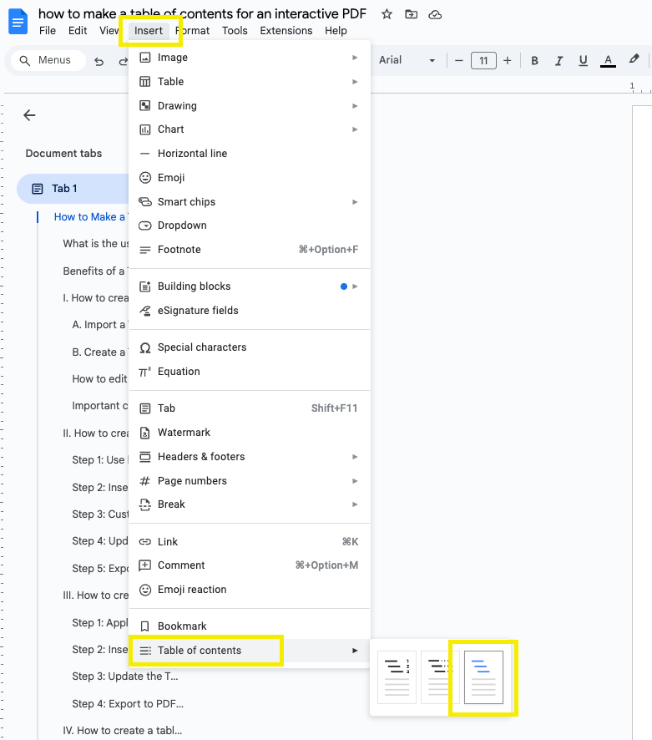
Task: Expand the Page numbers submenu
Action: point(250,481)
